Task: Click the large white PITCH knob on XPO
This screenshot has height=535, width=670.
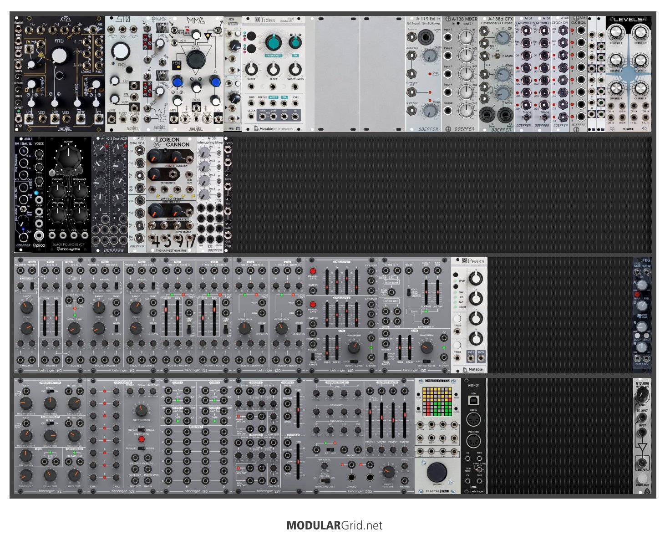Action: (59, 56)
